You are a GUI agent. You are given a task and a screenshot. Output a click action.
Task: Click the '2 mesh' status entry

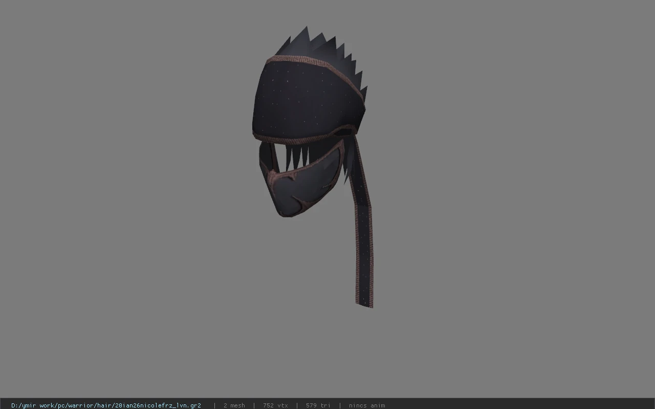pos(234,405)
